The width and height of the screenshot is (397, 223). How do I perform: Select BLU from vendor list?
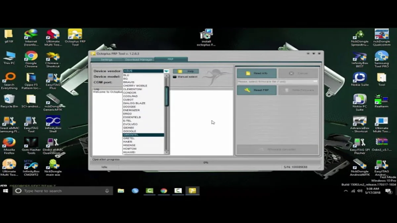click(x=143, y=75)
